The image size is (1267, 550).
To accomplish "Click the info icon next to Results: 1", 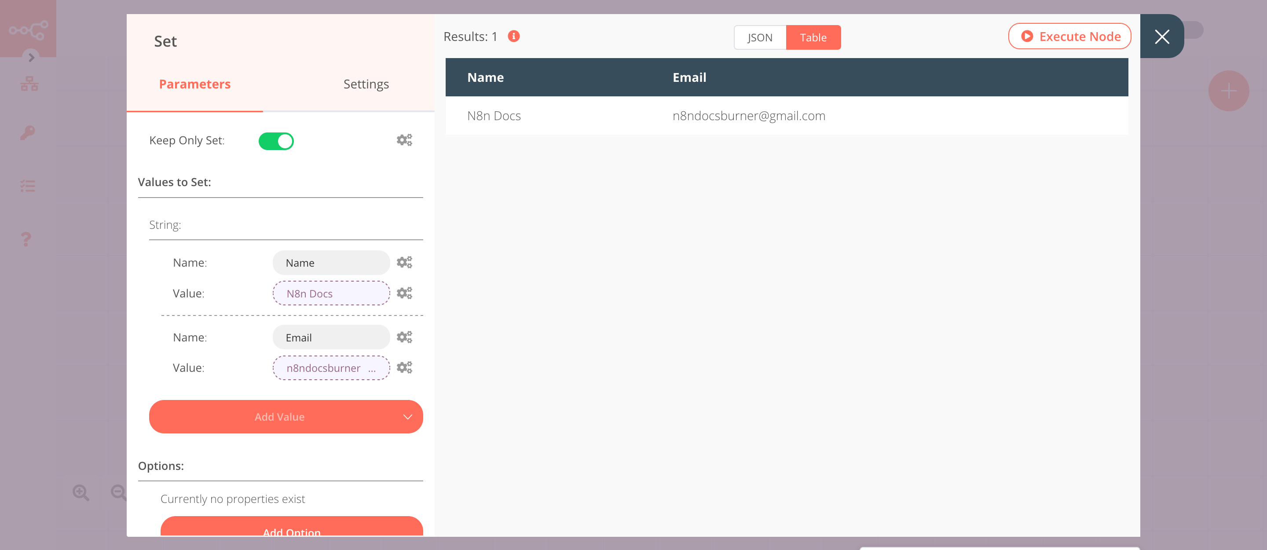I will pos(513,36).
